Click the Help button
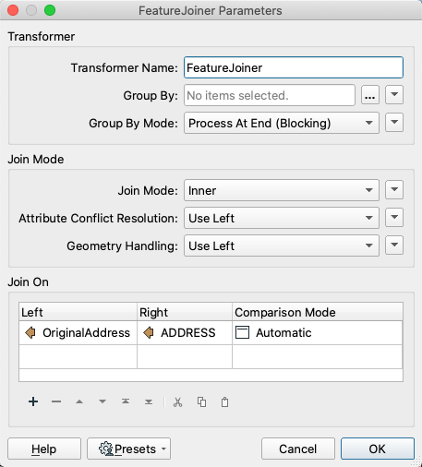The height and width of the screenshot is (467, 422). click(44, 449)
